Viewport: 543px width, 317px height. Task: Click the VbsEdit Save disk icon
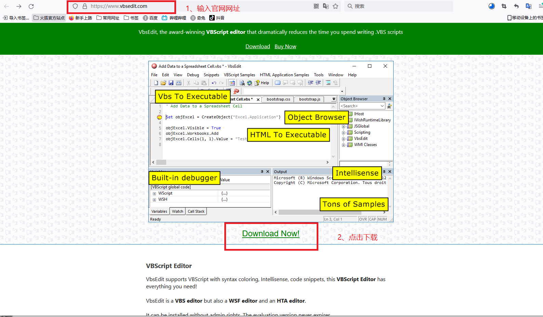[171, 83]
